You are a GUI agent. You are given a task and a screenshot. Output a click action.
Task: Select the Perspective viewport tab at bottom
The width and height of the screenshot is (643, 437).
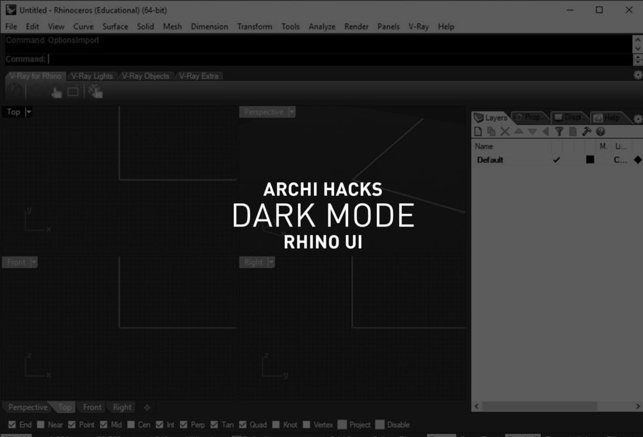[x=28, y=407]
